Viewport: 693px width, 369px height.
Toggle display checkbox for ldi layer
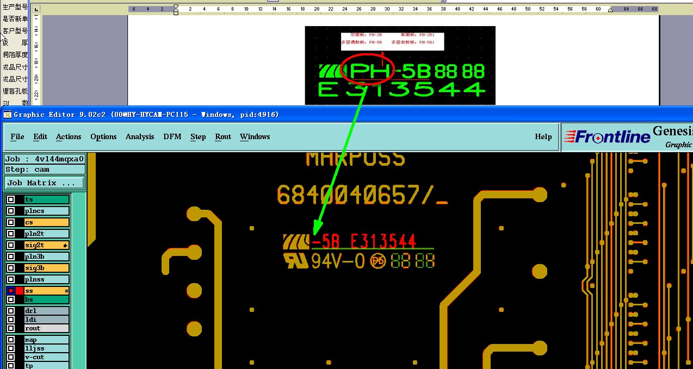[x=11, y=320]
